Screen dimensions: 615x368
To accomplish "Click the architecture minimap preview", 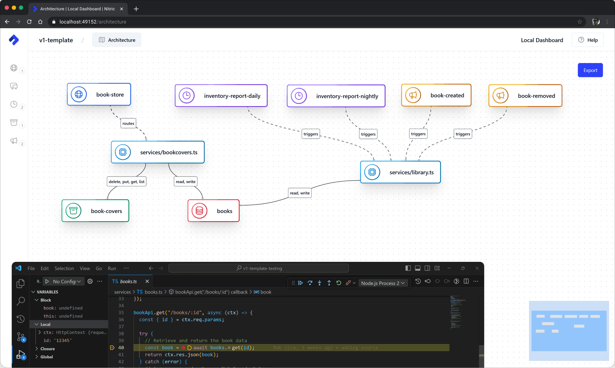I will click(569, 331).
